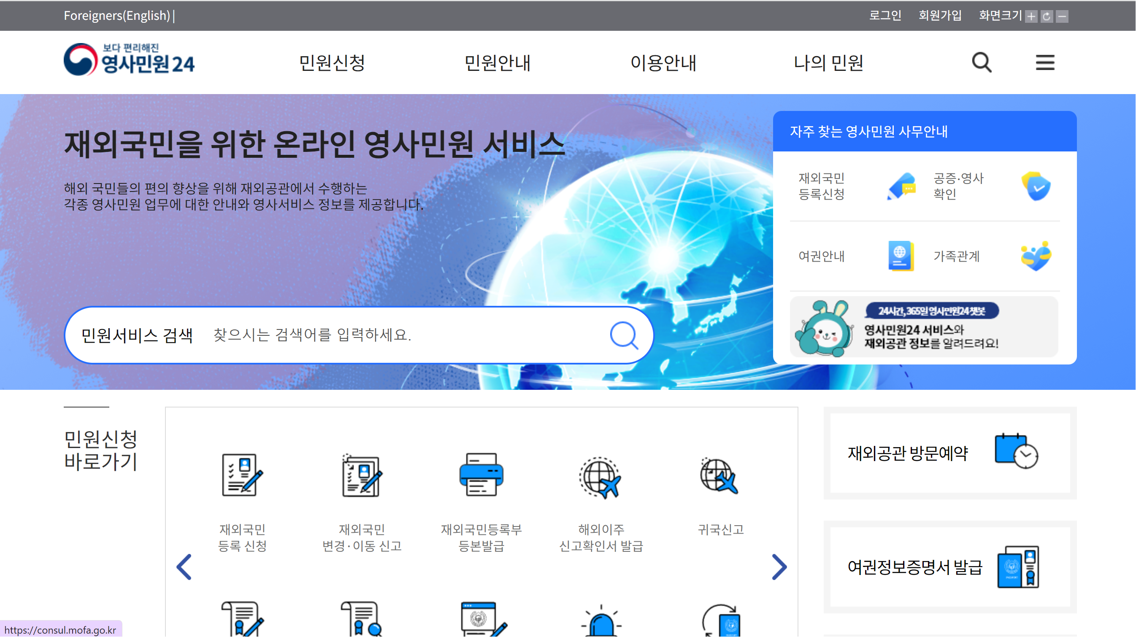
Task: Open 재외국민 변경·이동 신고 icon
Action: [x=362, y=475]
